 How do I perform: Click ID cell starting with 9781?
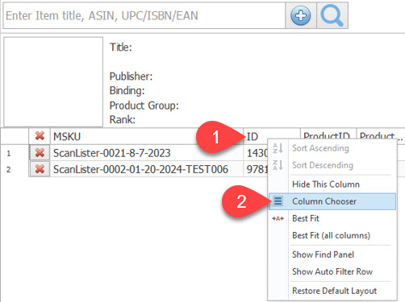pos(256,169)
